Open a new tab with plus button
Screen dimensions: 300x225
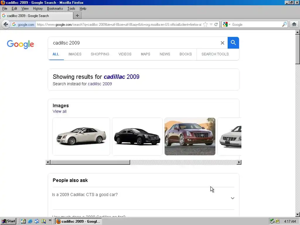tap(77, 16)
